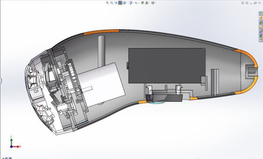Expand the Apply Scene dropdown arrow
263x159 pixels.
pos(149,3)
